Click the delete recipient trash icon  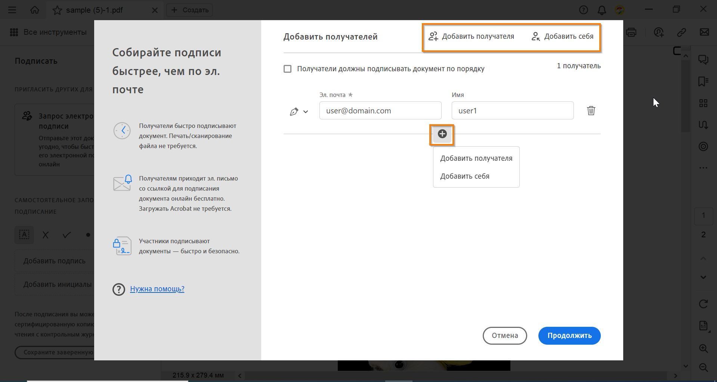click(591, 110)
